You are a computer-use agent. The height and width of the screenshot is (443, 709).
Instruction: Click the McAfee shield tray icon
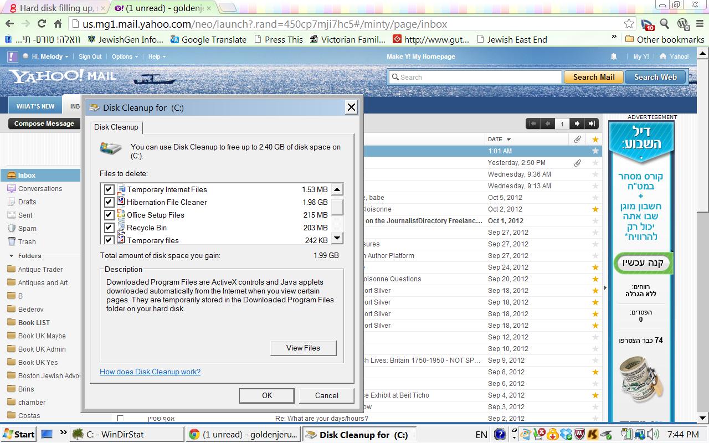click(x=579, y=434)
